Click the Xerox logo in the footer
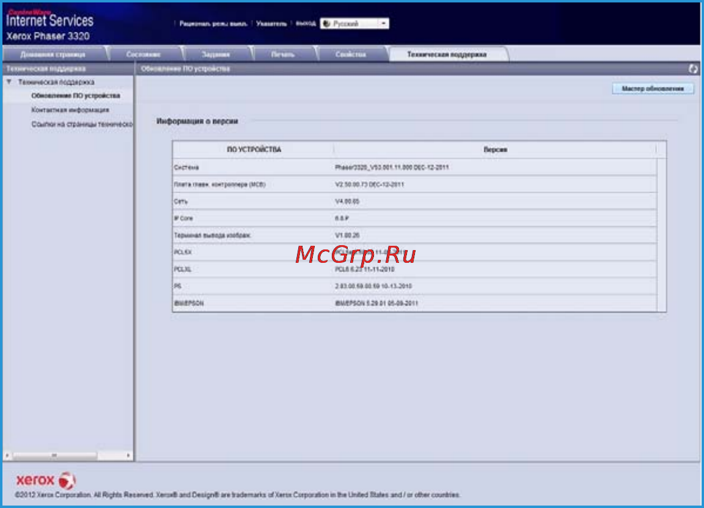Viewport: 704px width, 508px height. pyautogui.click(x=46, y=480)
